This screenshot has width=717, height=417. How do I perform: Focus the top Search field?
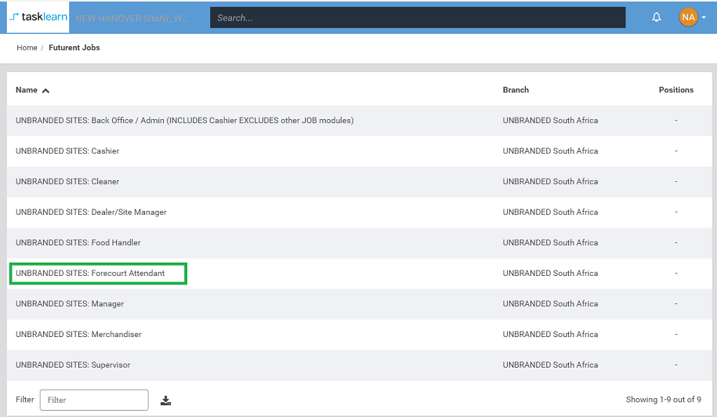418,17
